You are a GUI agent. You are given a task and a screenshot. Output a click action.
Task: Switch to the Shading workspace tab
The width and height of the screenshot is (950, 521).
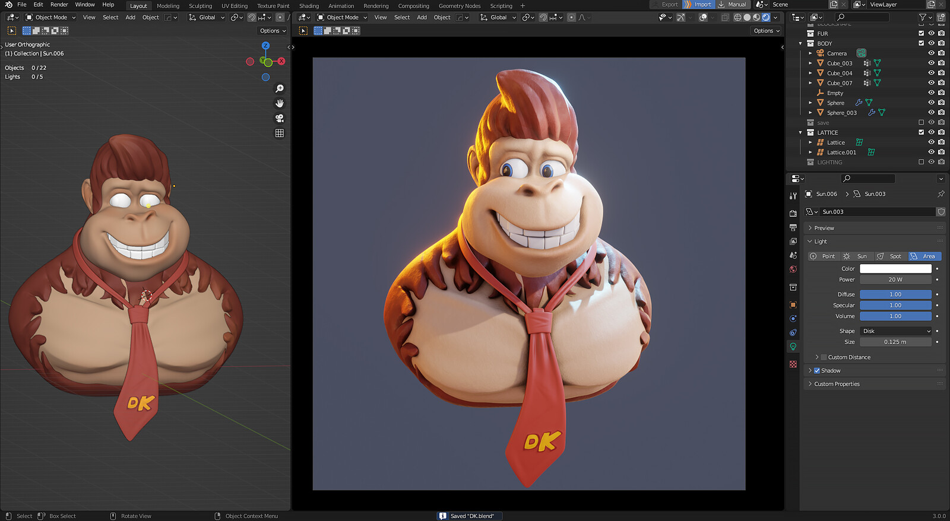tap(309, 6)
